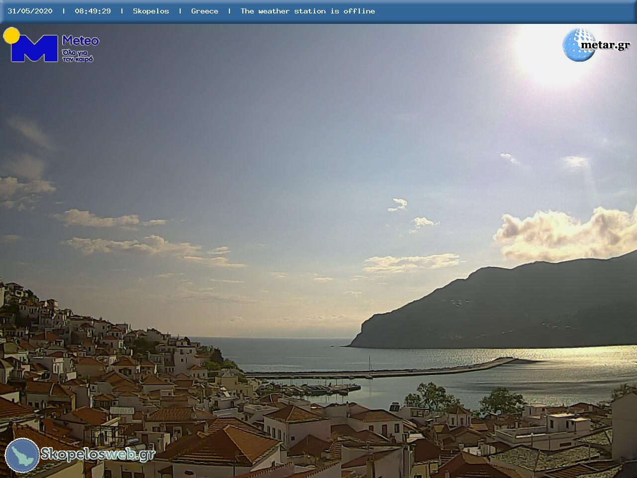Viewport: 637px width, 478px height.
Task: Open the Skopelosweb.gr text link
Action: point(98,454)
